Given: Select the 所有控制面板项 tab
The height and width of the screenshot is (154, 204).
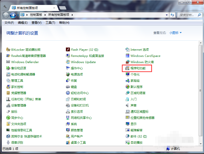Looking at the screenshot, I should tap(33, 8).
